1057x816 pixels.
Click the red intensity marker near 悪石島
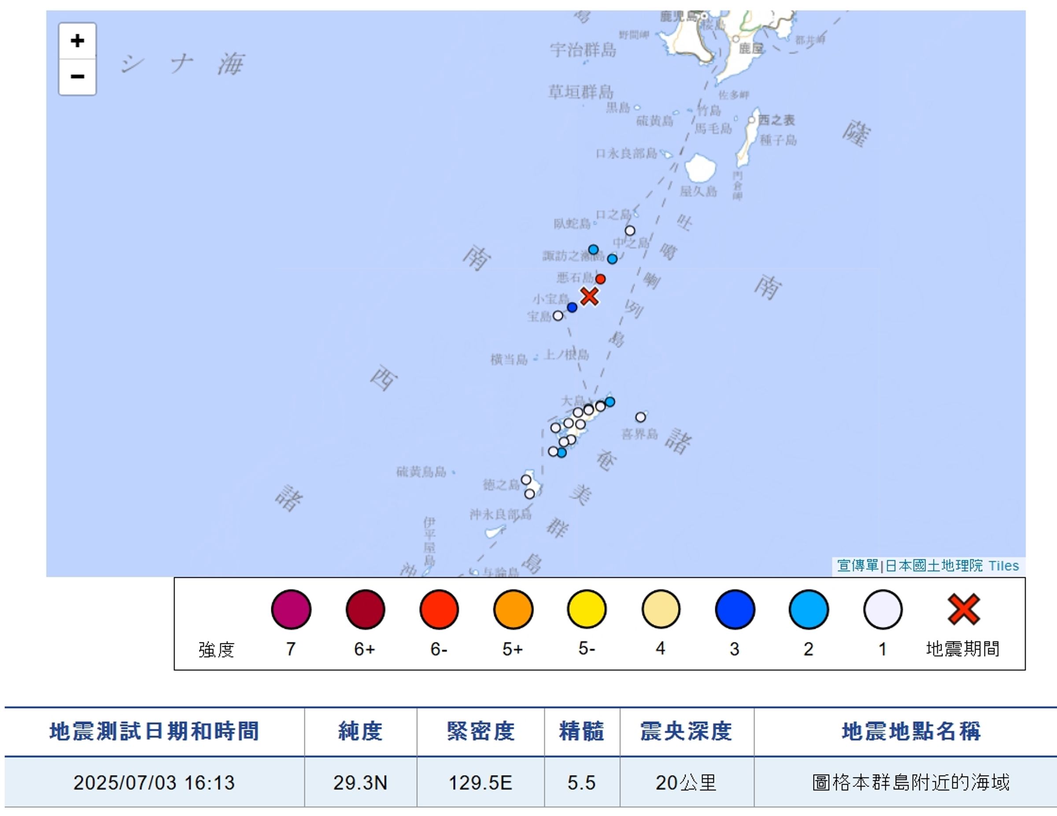point(600,279)
